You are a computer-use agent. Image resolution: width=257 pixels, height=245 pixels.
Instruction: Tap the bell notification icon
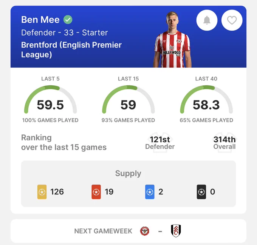(x=207, y=20)
